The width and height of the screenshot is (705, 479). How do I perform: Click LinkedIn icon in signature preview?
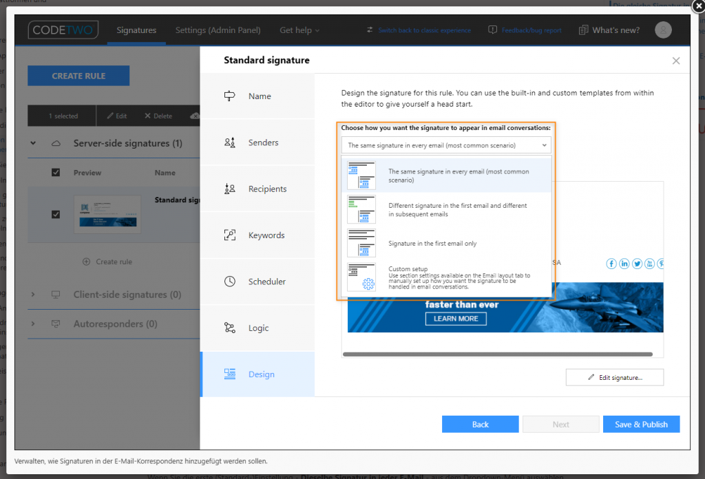click(624, 264)
